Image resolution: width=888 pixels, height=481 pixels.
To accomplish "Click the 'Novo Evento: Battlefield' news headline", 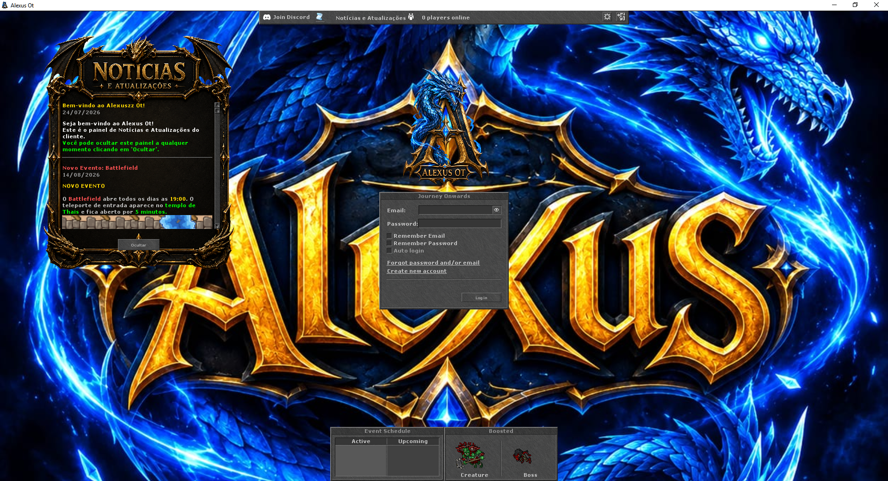I will (100, 168).
